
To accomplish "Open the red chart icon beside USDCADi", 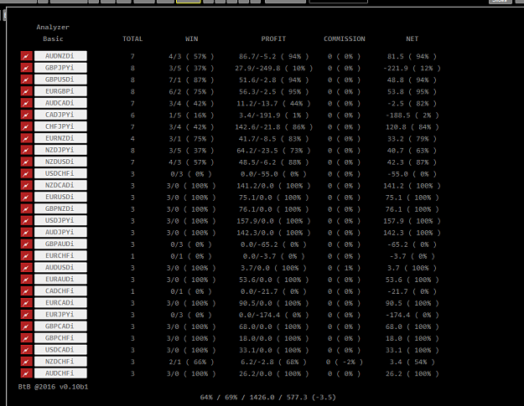I will point(26,350).
